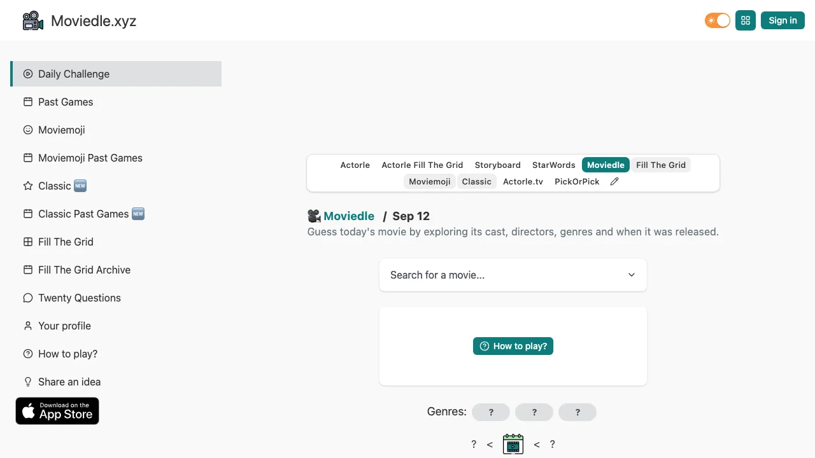
Task: Select the Storyboard tab
Action: (x=498, y=165)
